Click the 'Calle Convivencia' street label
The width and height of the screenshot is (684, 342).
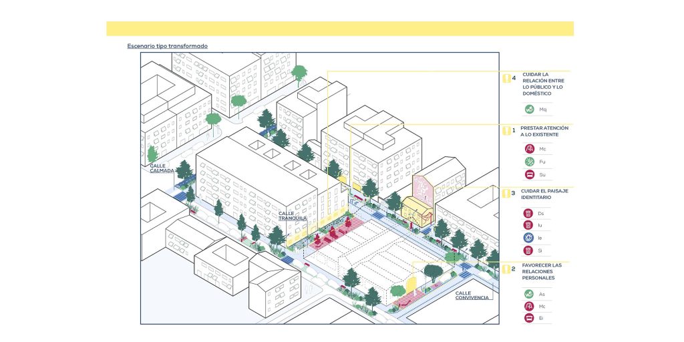pos(472,295)
